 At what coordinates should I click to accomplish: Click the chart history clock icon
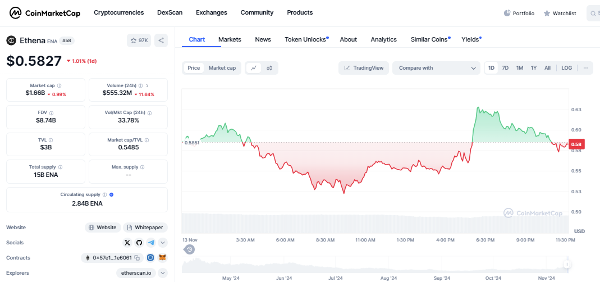[x=189, y=250]
